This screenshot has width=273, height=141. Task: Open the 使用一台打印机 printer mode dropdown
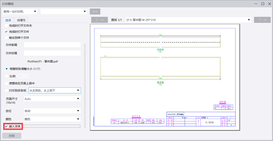pos(20,12)
